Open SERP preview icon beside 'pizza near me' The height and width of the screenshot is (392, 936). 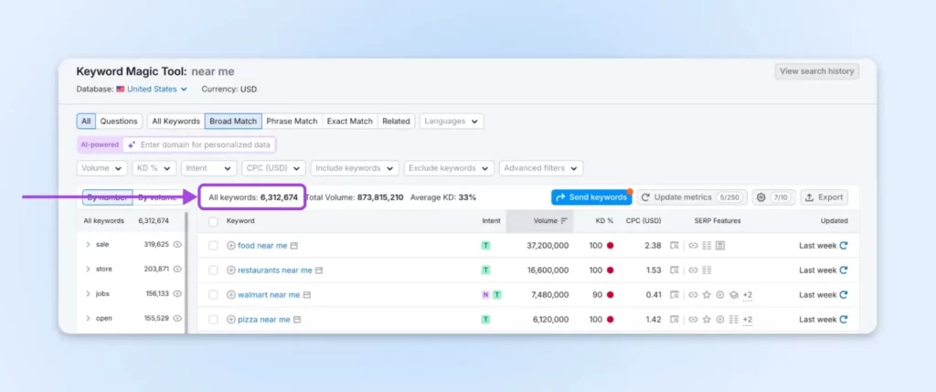(x=297, y=319)
